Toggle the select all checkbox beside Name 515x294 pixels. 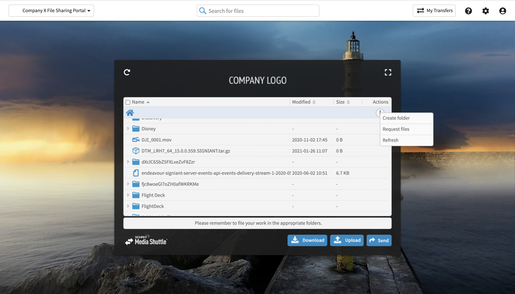tap(128, 102)
